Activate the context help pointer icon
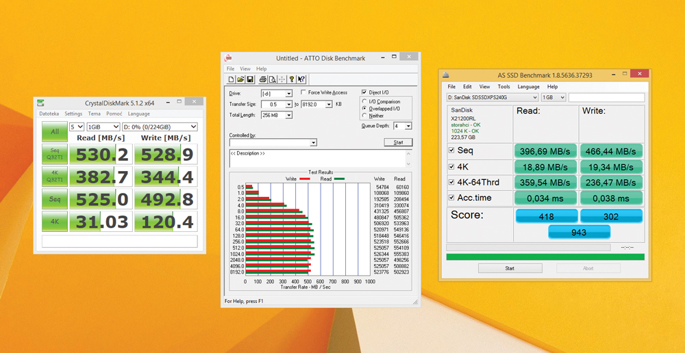685x353 pixels. click(301, 79)
